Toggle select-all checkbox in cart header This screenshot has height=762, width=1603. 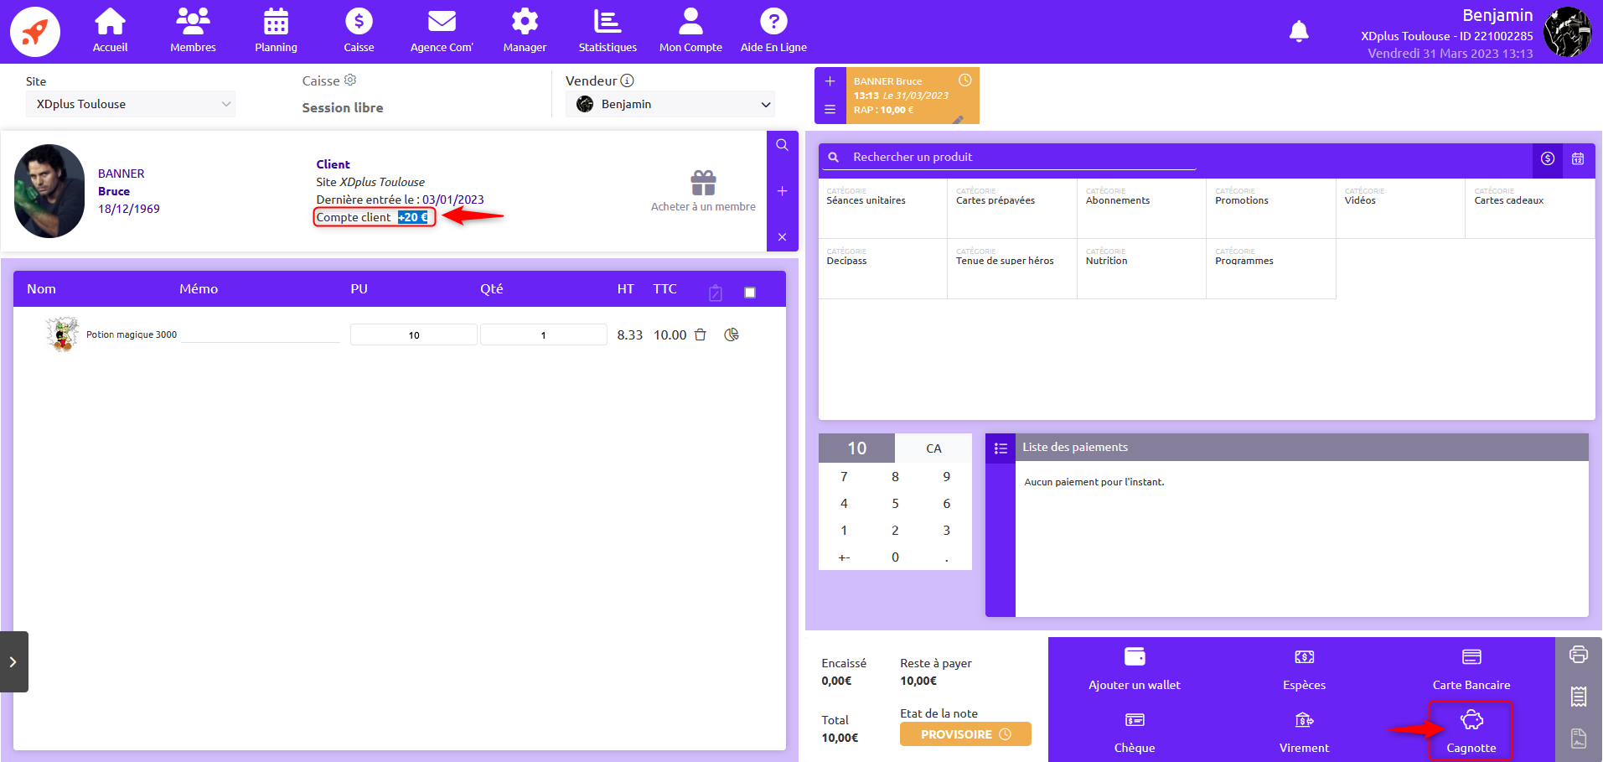[x=750, y=292]
